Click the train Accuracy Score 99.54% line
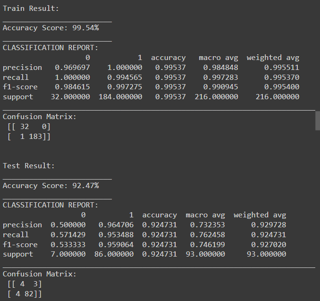This screenshot has width=320, height=301. [x=51, y=28]
